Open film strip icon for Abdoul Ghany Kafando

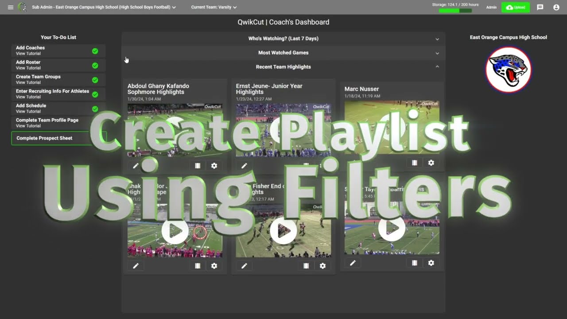pyautogui.click(x=198, y=166)
